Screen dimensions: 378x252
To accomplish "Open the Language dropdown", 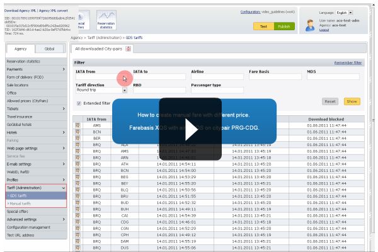I will point(351,12).
